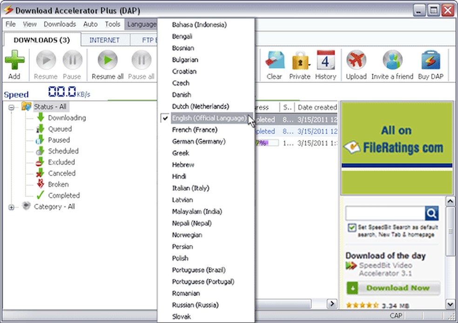Select the Canceled status filter
458x323 pixels.
[61, 173]
